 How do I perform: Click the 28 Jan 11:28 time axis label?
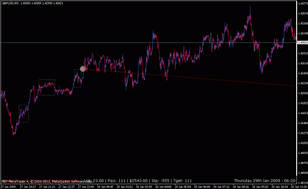[x=299, y=187]
